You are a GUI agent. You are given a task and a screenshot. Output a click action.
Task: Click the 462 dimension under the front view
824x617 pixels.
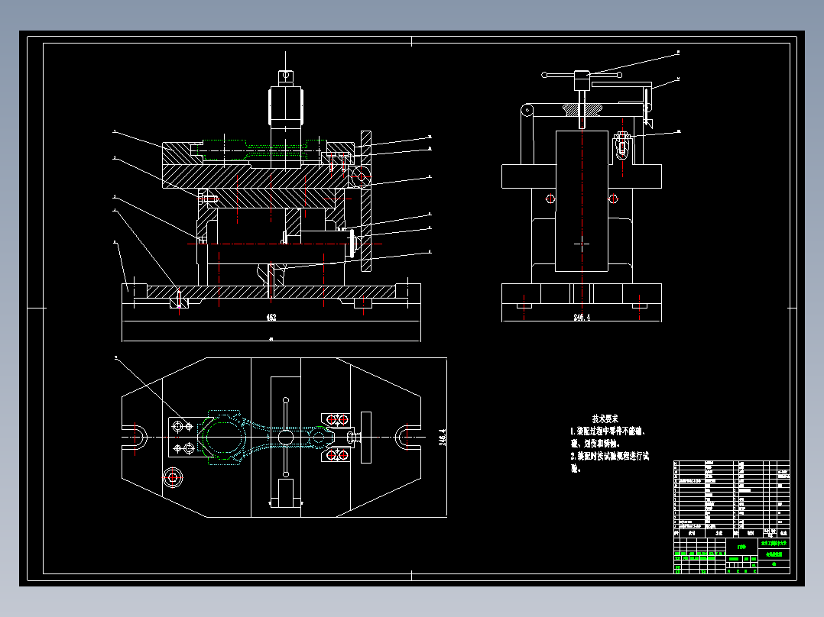tap(271, 317)
